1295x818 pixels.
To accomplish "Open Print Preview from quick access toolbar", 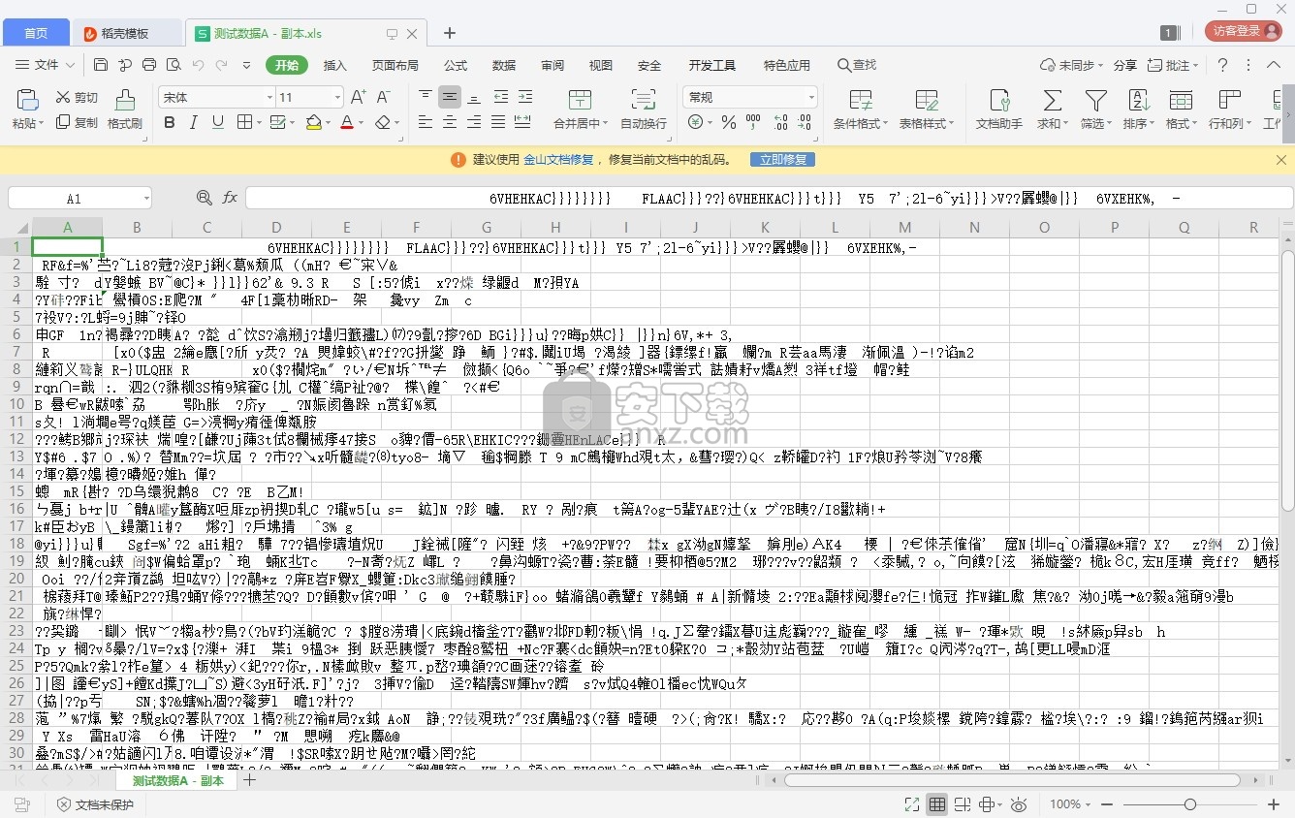I will click(173, 65).
